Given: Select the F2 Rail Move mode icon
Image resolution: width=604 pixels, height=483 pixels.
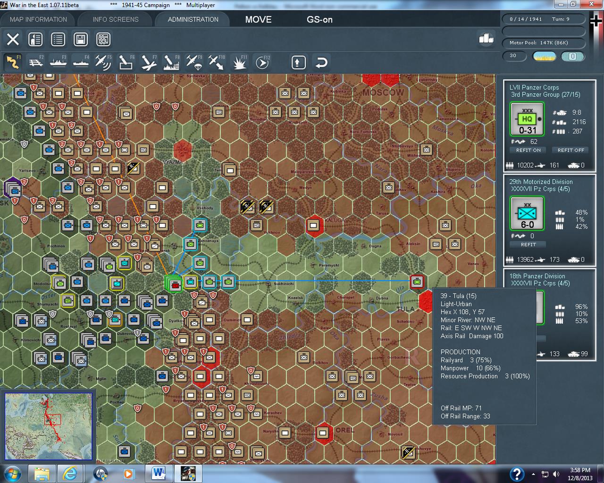Looking at the screenshot, I should 35,62.
